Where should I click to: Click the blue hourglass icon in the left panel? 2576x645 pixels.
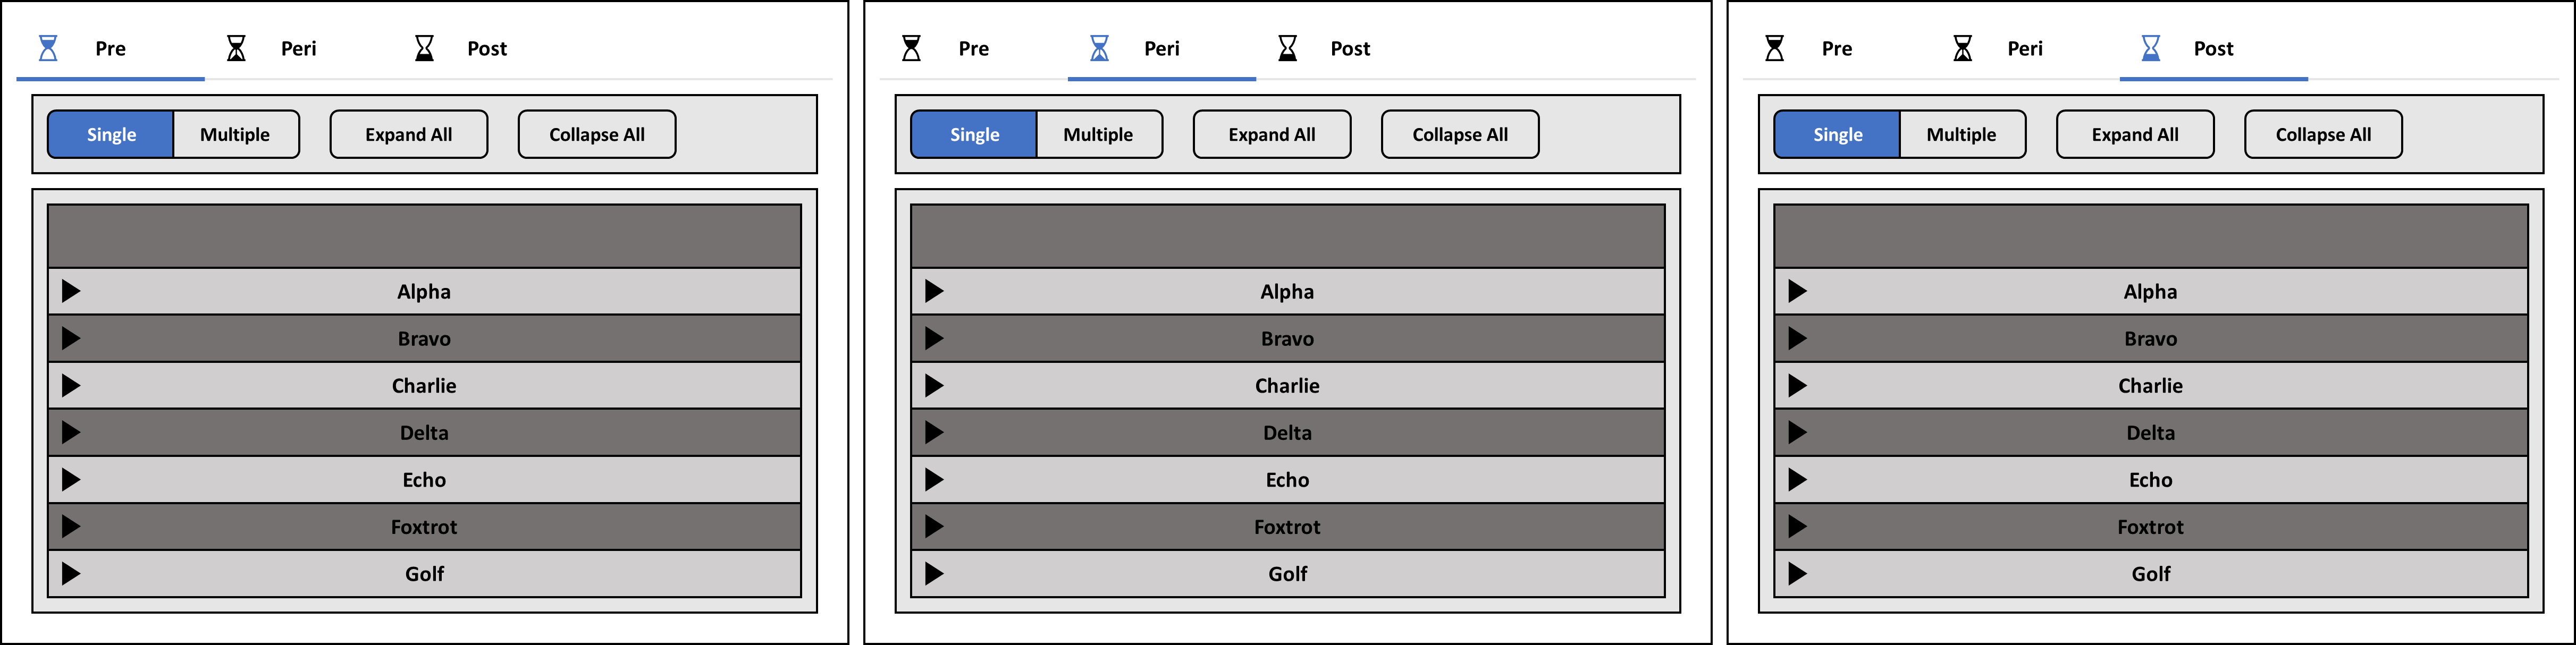pyautogui.click(x=48, y=48)
